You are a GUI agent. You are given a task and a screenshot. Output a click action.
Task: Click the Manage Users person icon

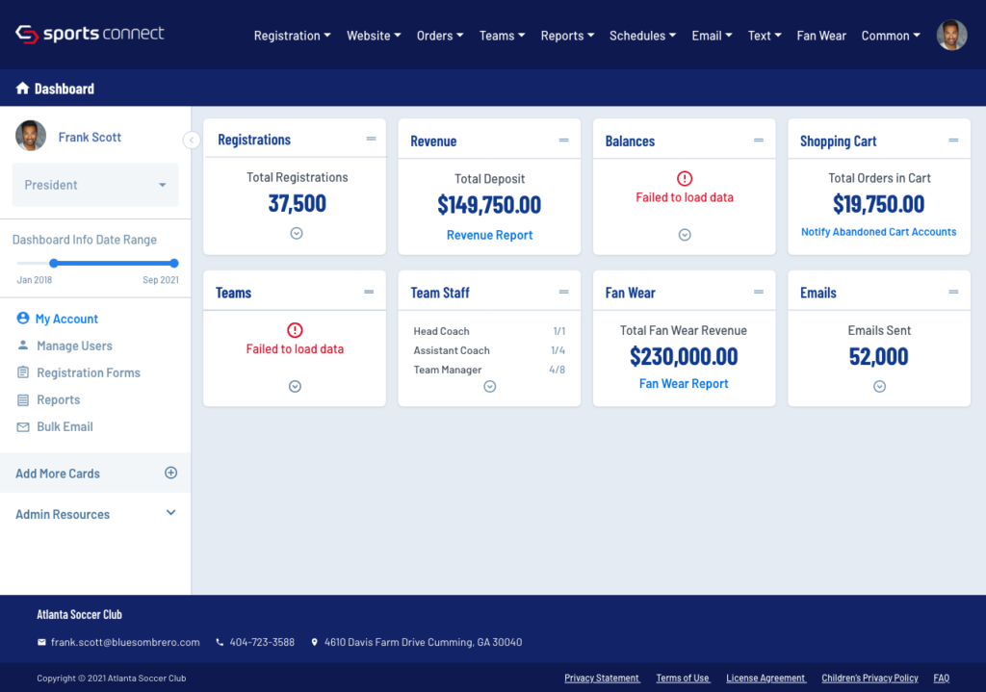coord(23,346)
